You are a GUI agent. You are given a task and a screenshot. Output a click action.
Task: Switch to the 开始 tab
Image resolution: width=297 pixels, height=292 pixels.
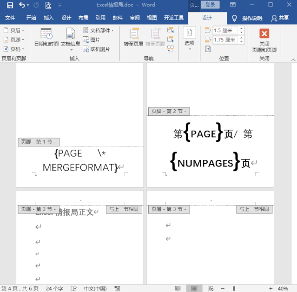(31, 18)
